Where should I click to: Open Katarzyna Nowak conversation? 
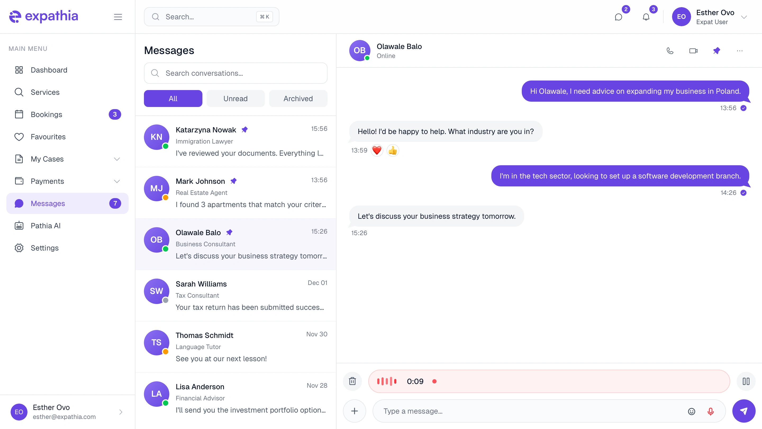(x=235, y=141)
